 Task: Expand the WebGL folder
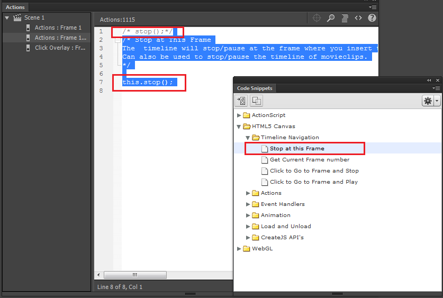click(x=239, y=249)
